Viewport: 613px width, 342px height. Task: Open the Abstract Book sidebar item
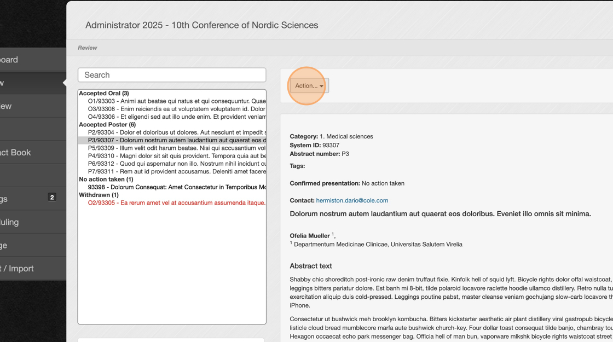coord(22,153)
